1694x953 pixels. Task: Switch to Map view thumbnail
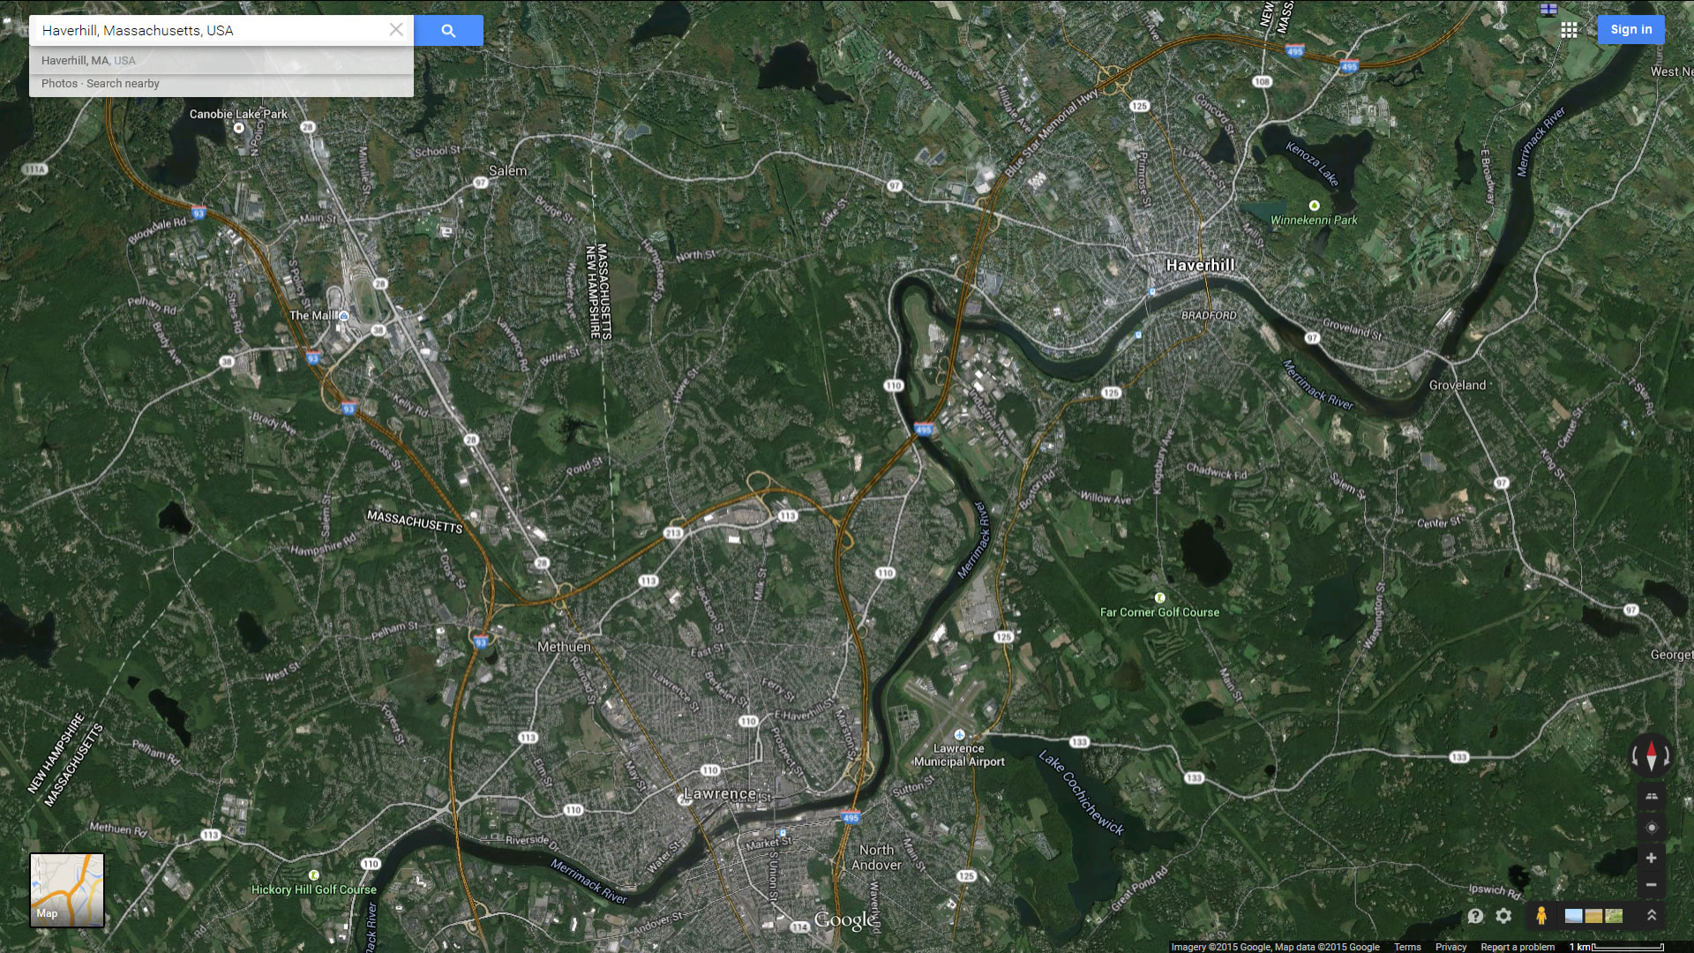tap(67, 890)
